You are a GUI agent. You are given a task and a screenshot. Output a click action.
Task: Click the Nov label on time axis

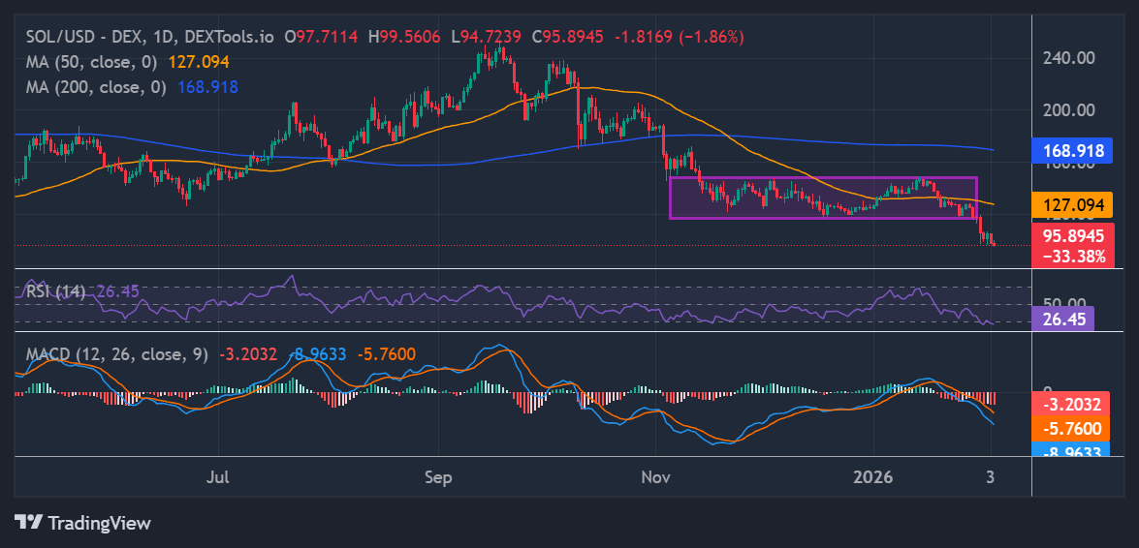click(656, 476)
